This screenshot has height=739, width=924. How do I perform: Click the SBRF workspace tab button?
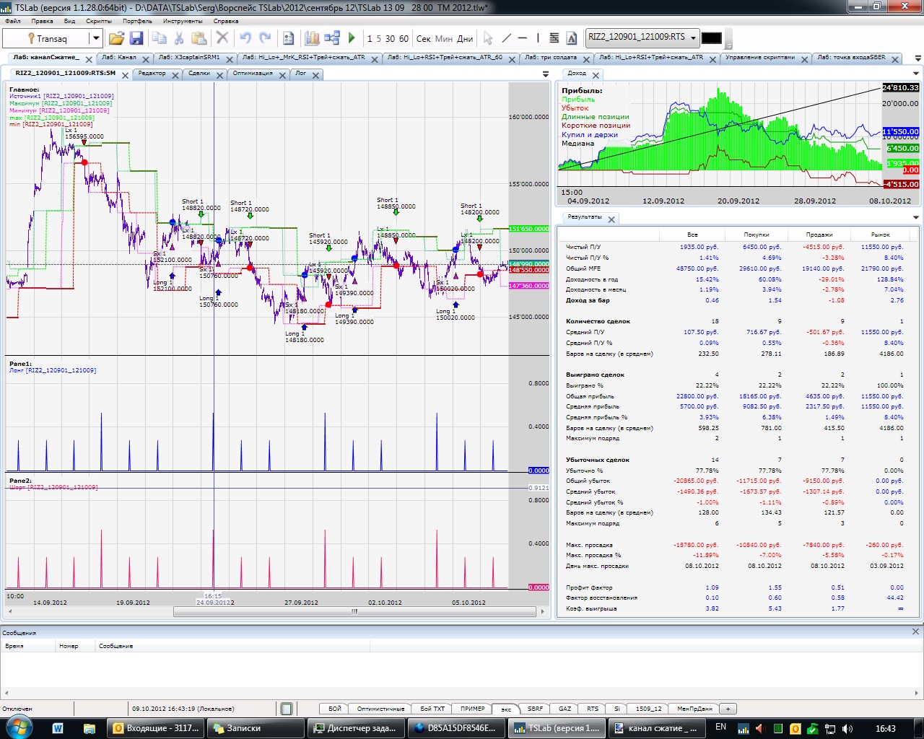click(535, 709)
